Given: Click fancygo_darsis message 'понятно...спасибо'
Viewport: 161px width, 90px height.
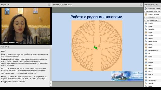Looking at the screenshot, I should pyautogui.click(x=13, y=82).
